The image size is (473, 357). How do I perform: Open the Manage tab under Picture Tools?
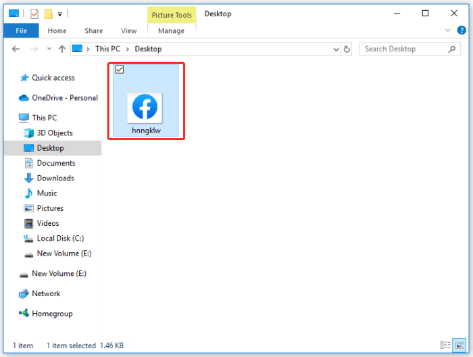[171, 30]
